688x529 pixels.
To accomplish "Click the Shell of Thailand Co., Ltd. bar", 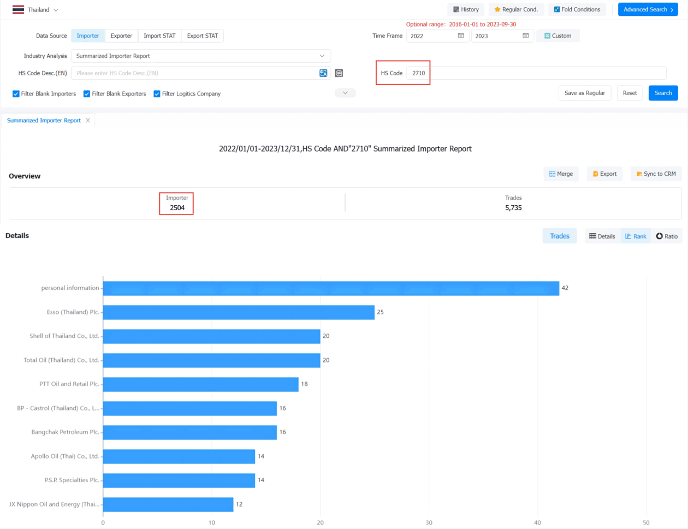I will (x=211, y=336).
